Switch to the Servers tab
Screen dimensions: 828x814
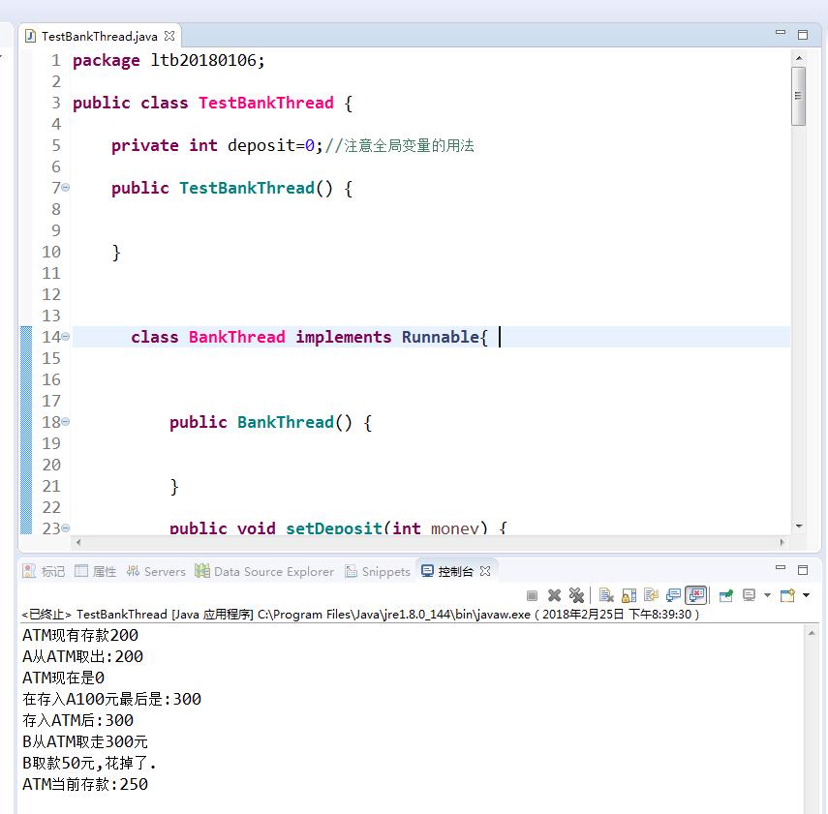coord(156,571)
